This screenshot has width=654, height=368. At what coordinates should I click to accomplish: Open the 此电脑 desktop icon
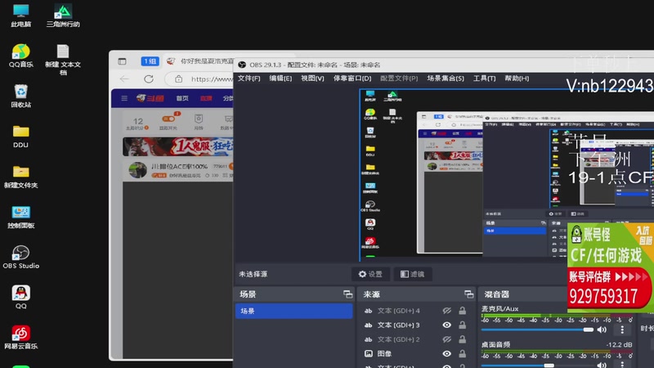(21, 16)
